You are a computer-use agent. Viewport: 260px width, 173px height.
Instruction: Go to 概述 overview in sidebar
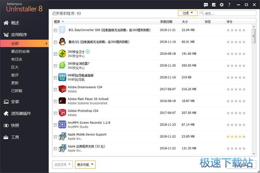(15, 23)
